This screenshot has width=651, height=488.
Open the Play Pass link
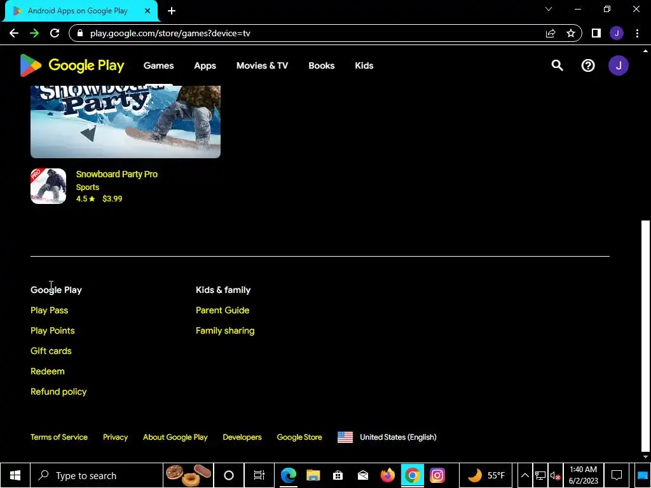coord(50,310)
